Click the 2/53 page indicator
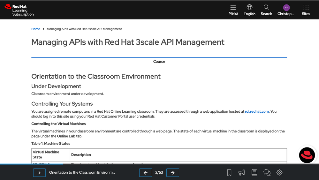 [x=159, y=173]
